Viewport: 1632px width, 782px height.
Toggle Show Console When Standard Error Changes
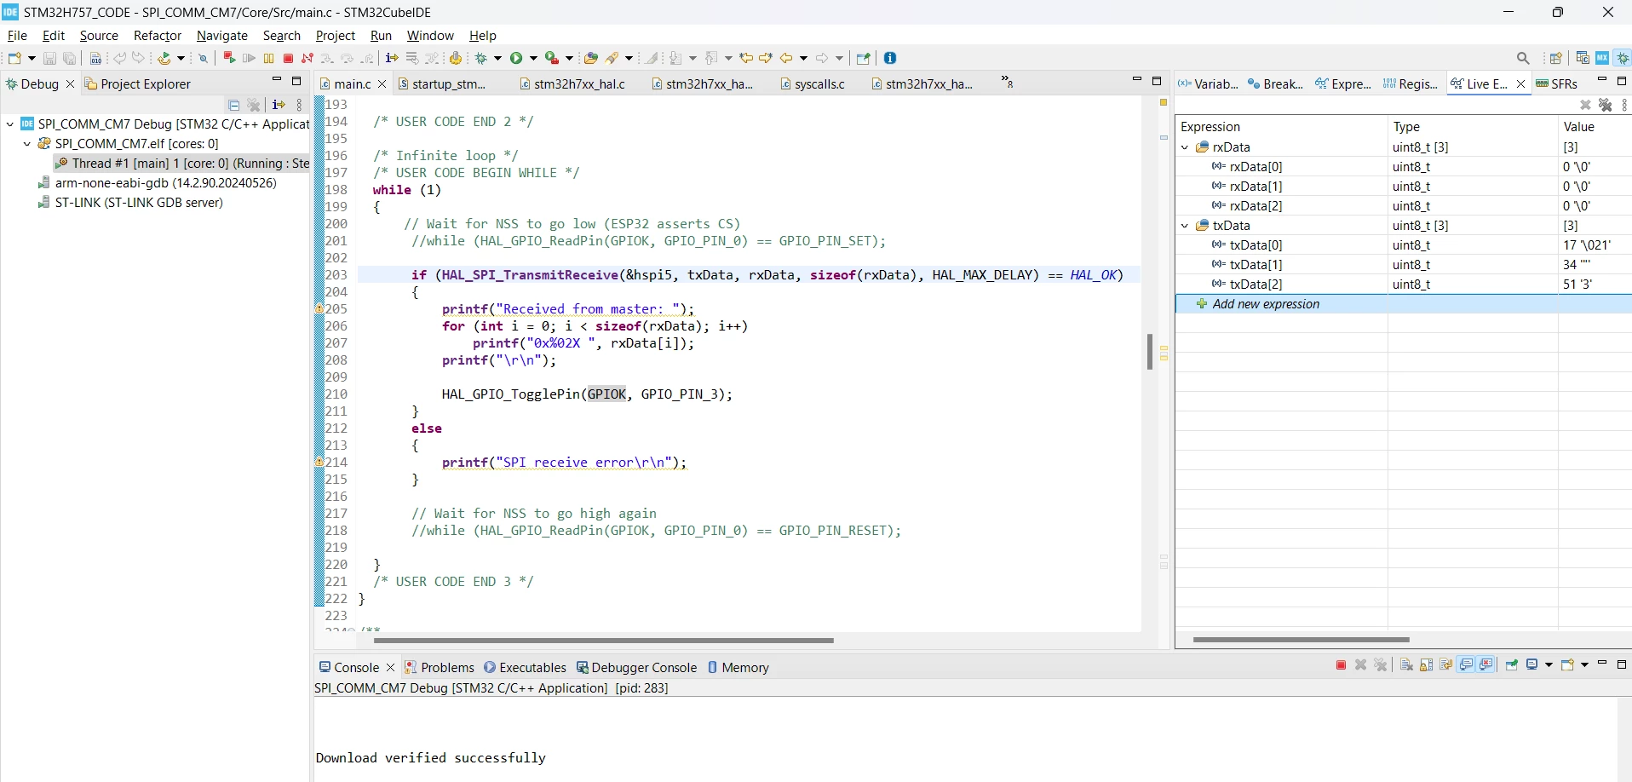1486,665
